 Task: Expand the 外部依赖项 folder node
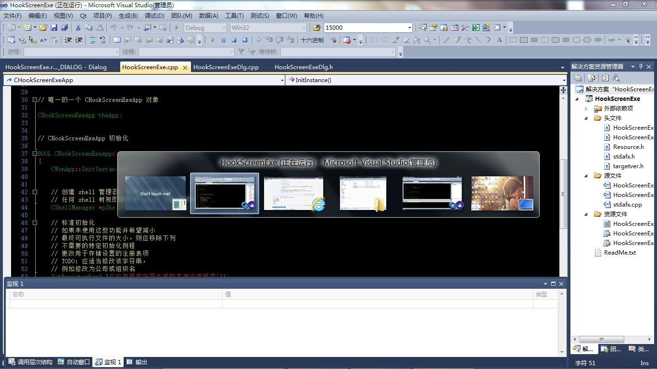click(x=586, y=109)
